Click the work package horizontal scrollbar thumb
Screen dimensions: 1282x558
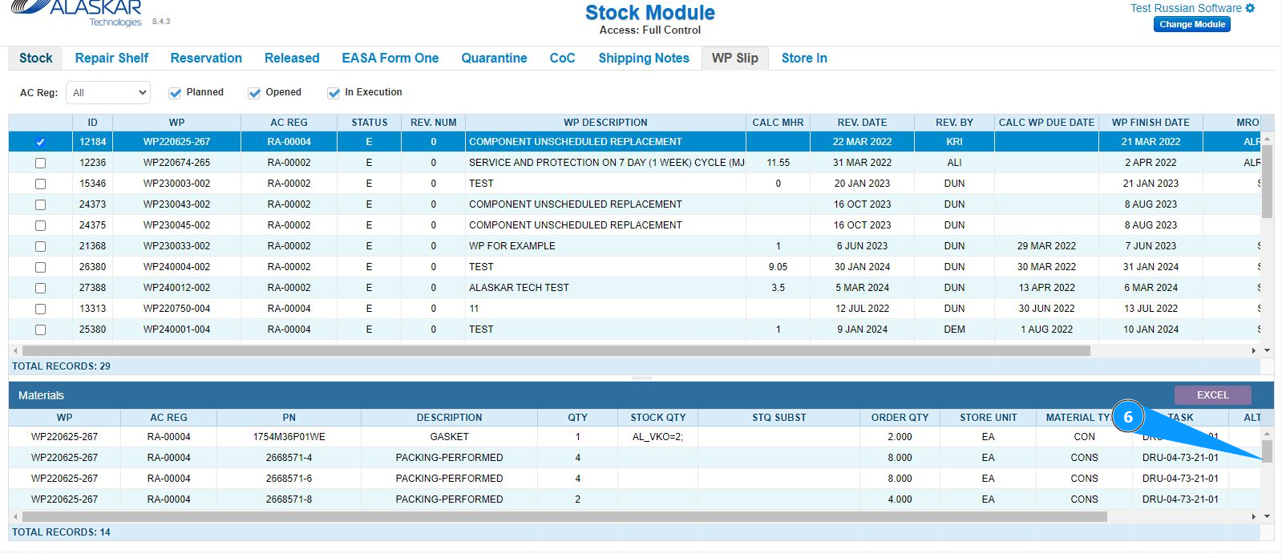(x=556, y=351)
